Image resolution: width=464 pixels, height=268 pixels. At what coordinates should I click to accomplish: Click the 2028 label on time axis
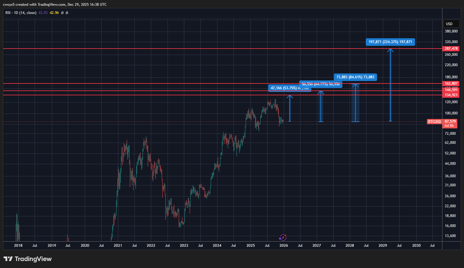coord(349,245)
